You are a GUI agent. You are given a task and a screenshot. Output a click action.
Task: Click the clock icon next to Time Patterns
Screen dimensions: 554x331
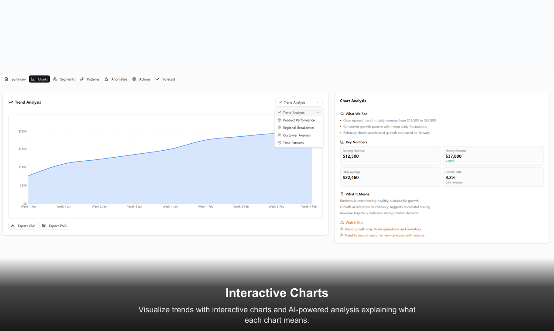pos(280,143)
